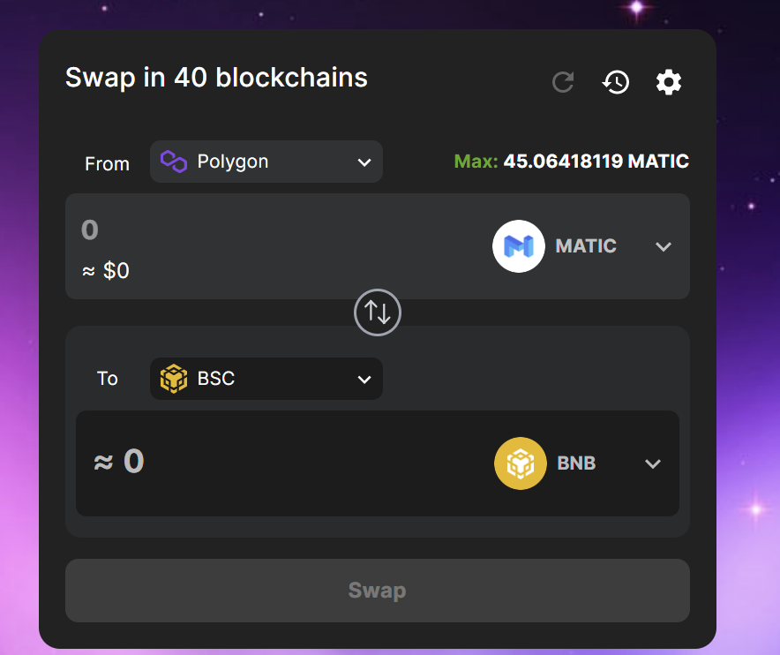Image resolution: width=780 pixels, height=655 pixels.
Task: Click the BSC network name text
Action: click(x=216, y=379)
